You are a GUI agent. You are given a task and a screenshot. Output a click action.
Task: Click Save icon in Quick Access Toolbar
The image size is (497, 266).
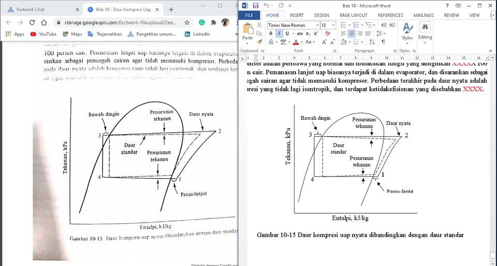pyautogui.click(x=255, y=5)
